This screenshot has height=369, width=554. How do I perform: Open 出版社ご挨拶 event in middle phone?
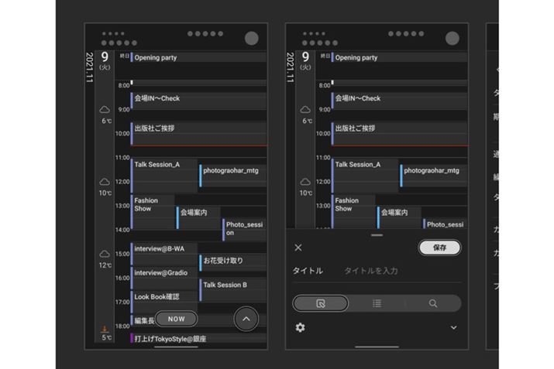(x=399, y=134)
